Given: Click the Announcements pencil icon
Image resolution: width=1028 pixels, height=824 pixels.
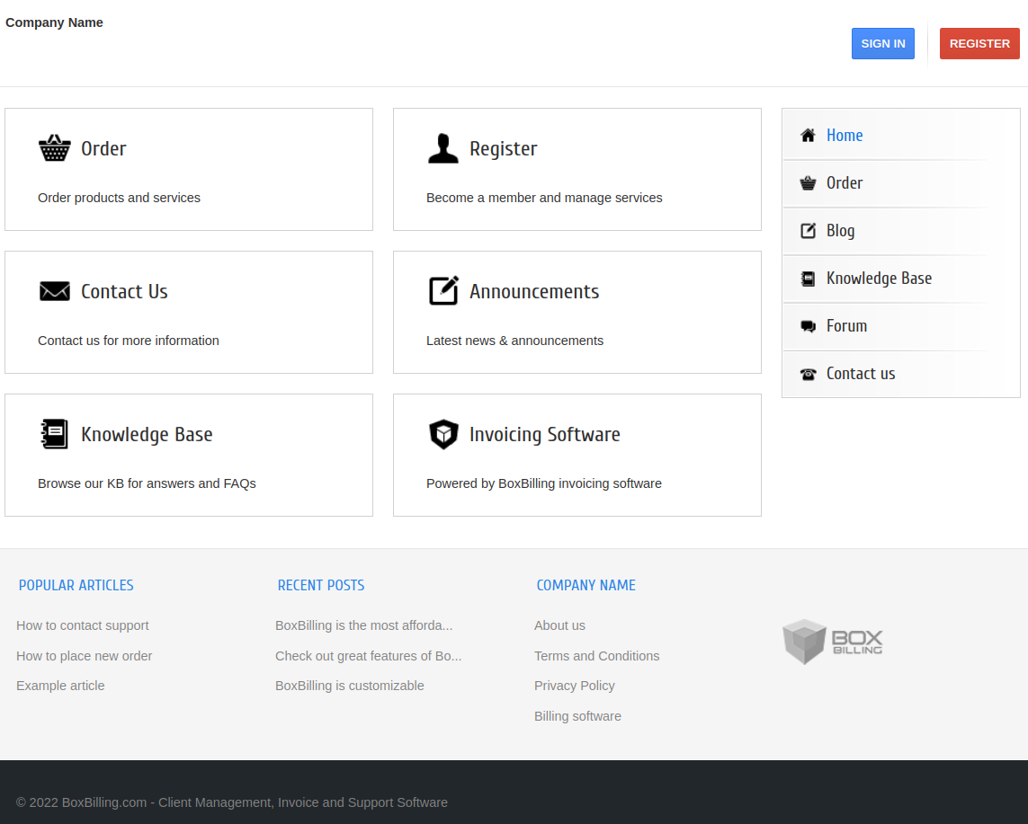Looking at the screenshot, I should pos(443,290).
